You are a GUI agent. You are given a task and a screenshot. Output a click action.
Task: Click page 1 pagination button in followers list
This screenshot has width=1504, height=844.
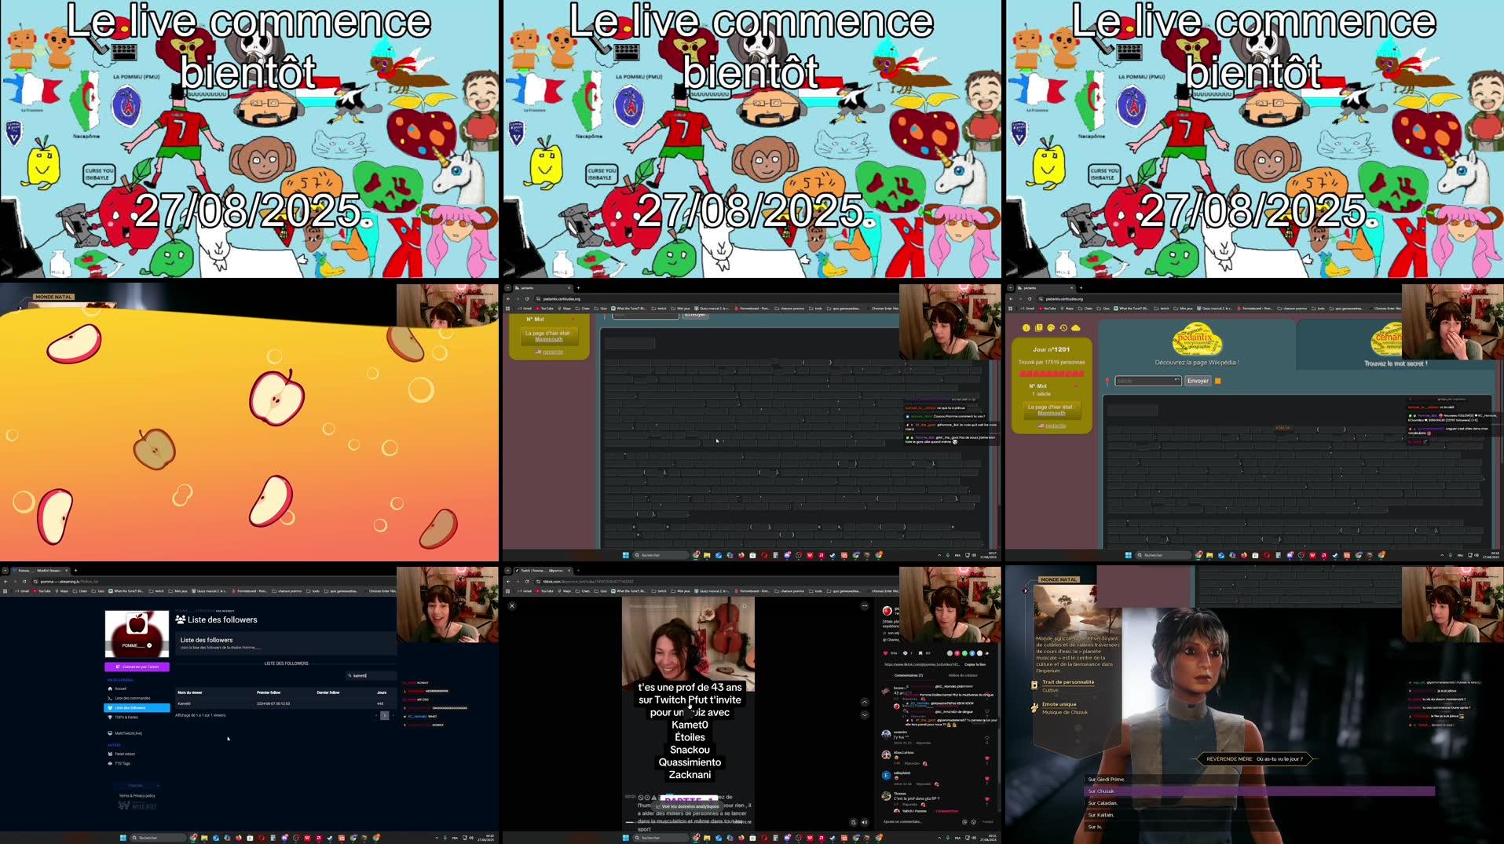tap(385, 715)
